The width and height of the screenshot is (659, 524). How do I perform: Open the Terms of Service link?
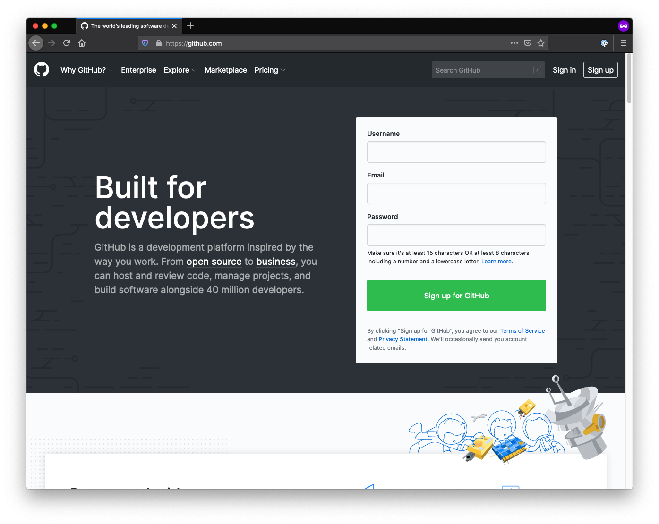[522, 331]
